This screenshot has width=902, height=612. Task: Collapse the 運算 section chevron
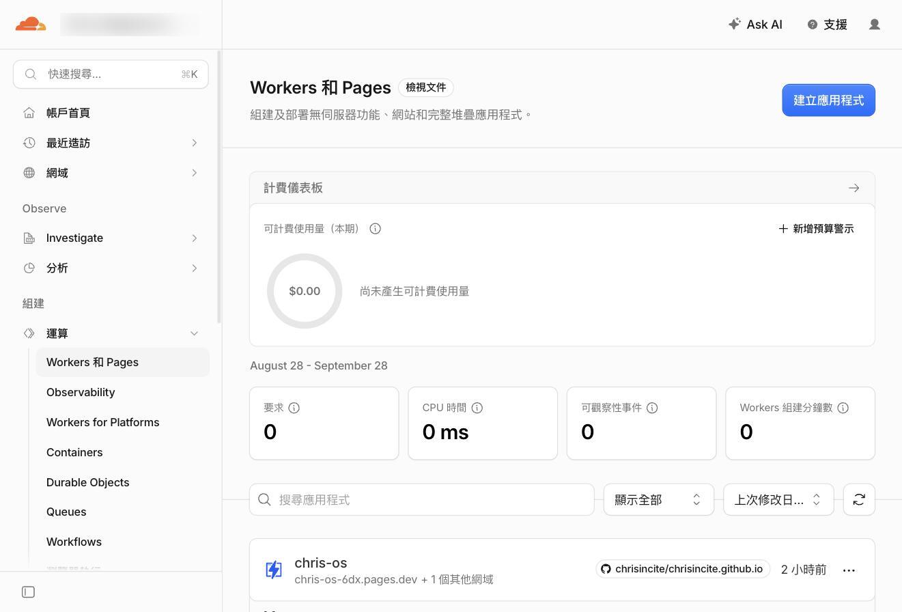tap(194, 333)
